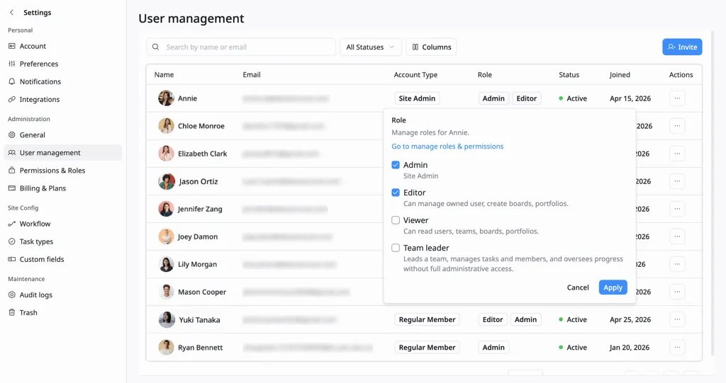726x383 pixels.
Task: Click Annie's Editor role tag
Action: pos(527,98)
